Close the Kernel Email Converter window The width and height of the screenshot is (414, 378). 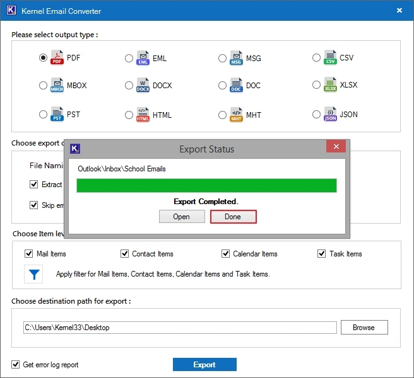[399, 10]
